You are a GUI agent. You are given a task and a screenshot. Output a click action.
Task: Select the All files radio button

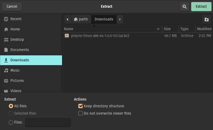click(x=11, y=106)
